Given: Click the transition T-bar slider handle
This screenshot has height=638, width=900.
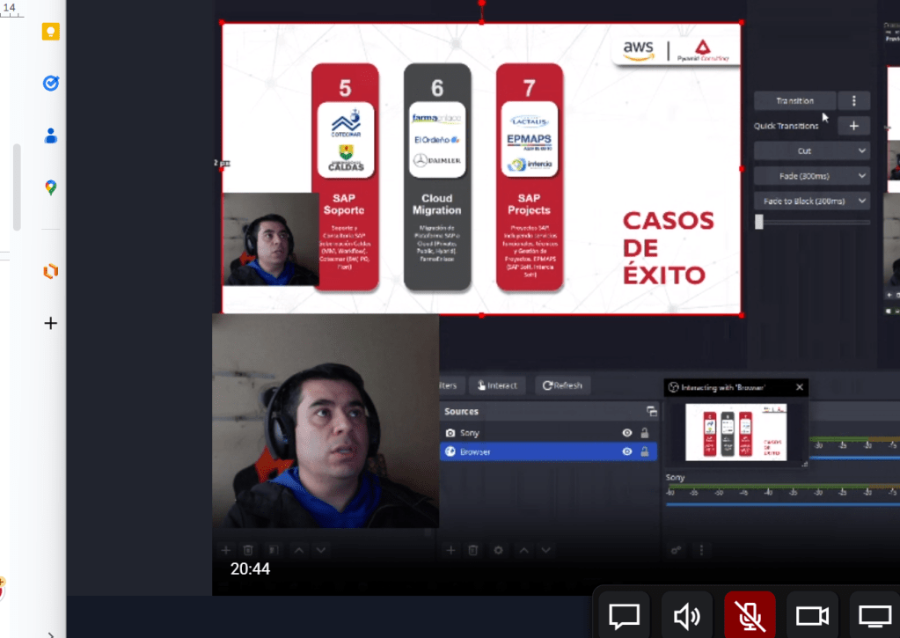Looking at the screenshot, I should 759,222.
